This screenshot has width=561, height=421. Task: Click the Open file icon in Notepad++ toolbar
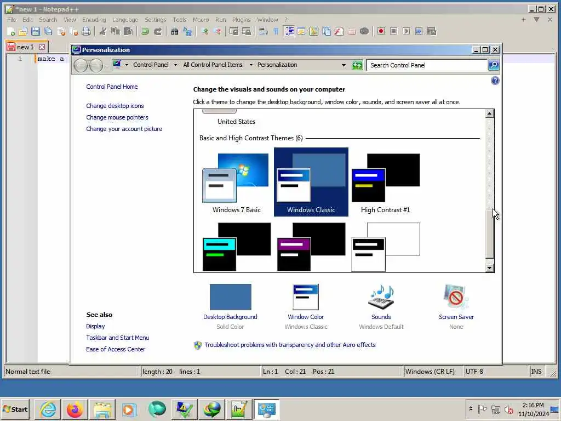[x=23, y=31]
